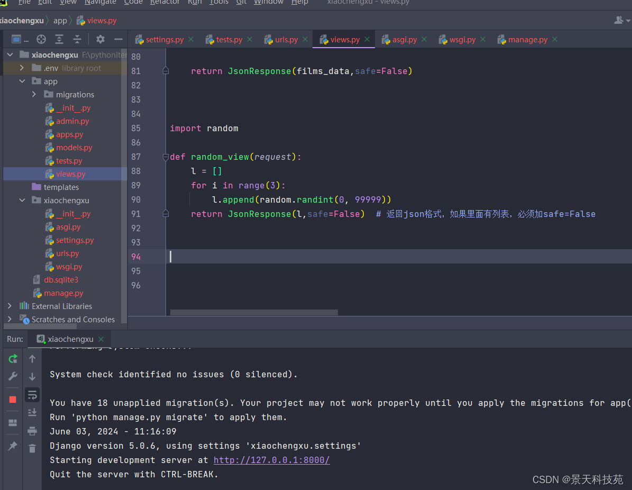Close the manage.py tab
Screen dimensions: 632x490
(555, 39)
